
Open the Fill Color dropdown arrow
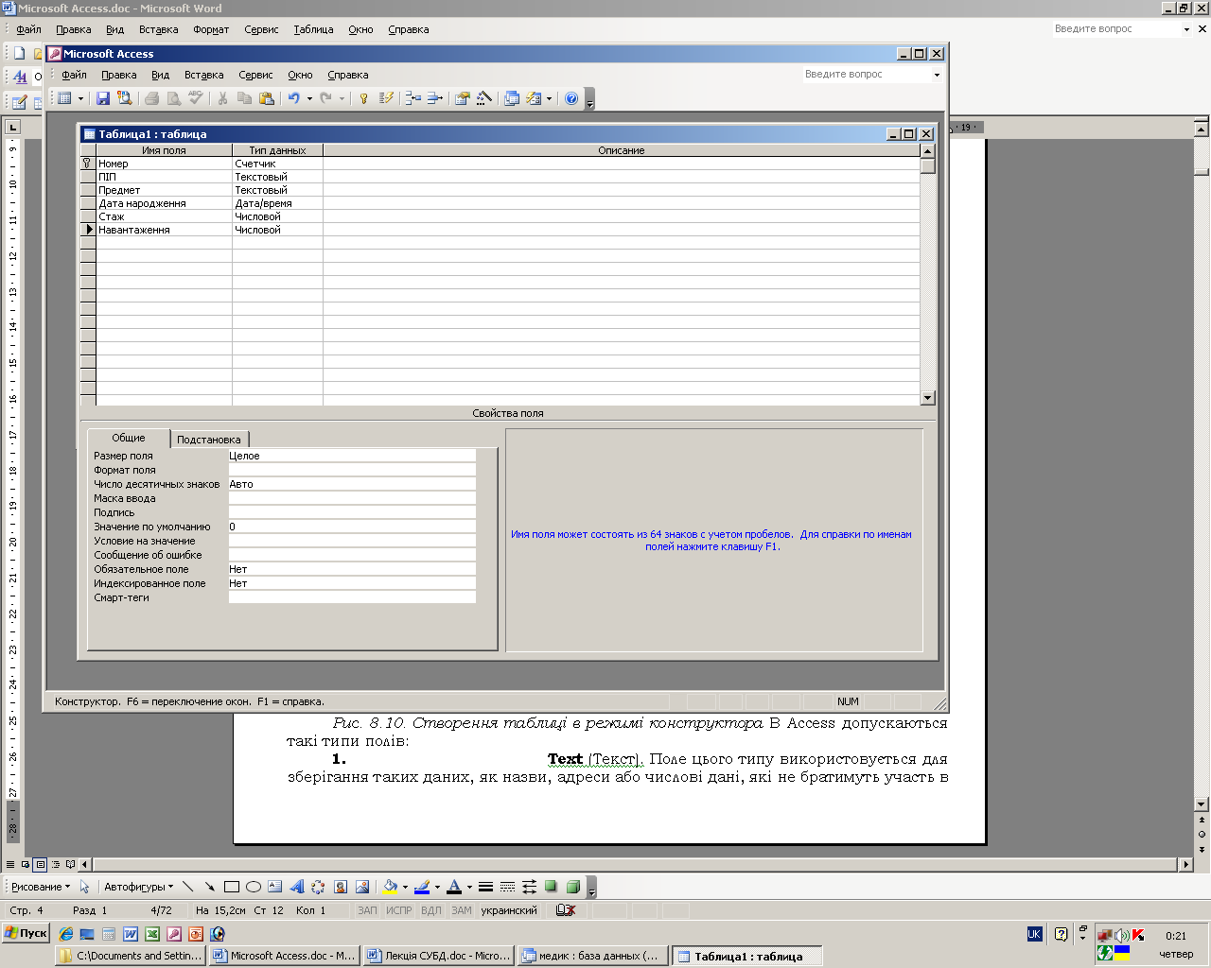click(x=405, y=887)
